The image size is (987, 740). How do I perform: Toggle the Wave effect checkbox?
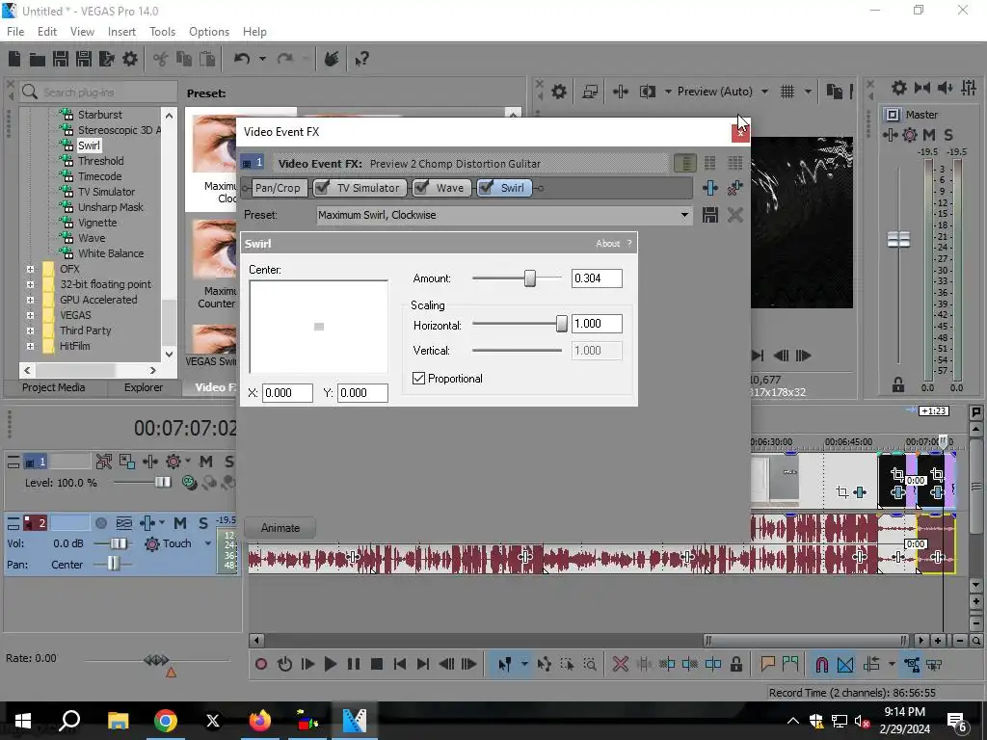click(x=421, y=188)
